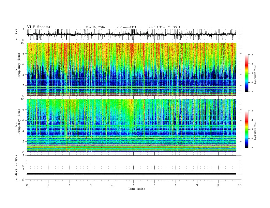
Task: Click the '5' tick on time axis
Action: (133, 185)
